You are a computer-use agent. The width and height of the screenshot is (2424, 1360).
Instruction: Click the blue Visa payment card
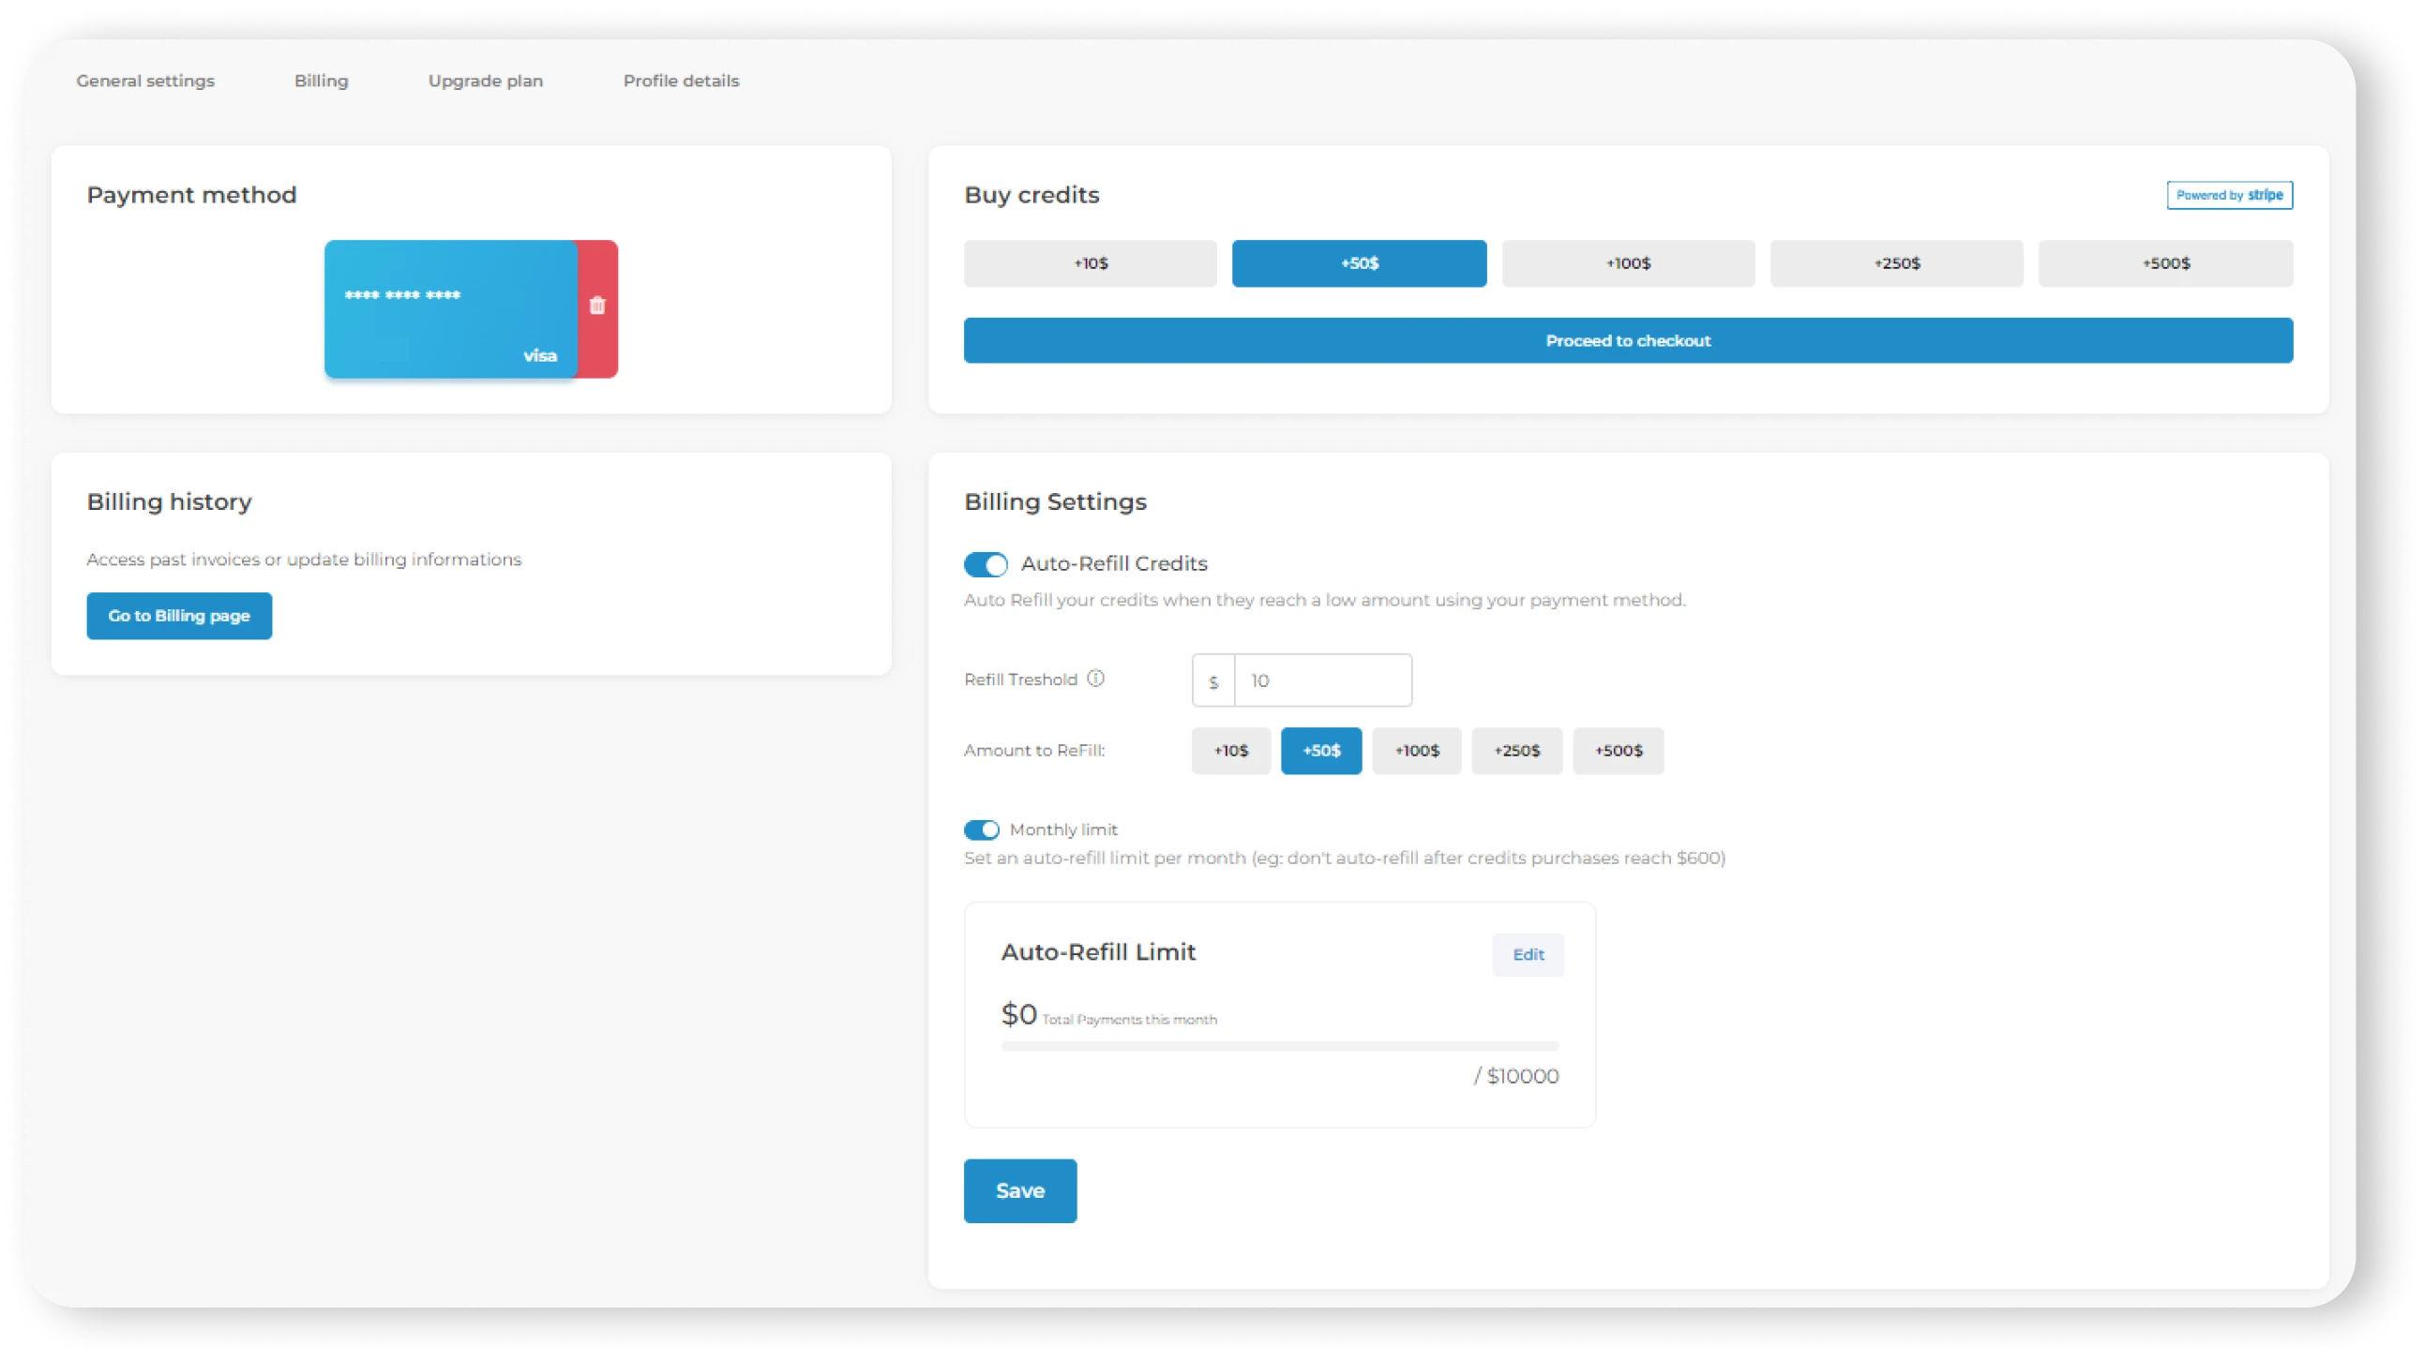click(x=451, y=308)
